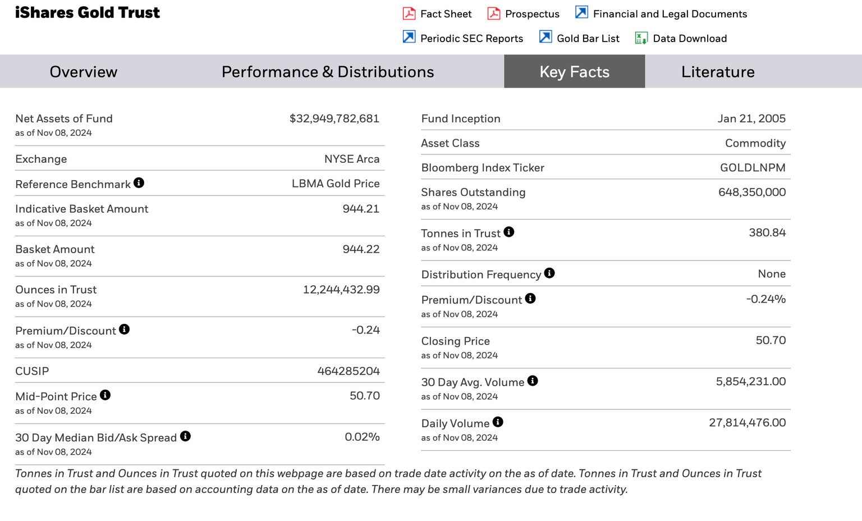Open the Performance & Distributions tab
This screenshot has width=862, height=521.
tap(328, 72)
